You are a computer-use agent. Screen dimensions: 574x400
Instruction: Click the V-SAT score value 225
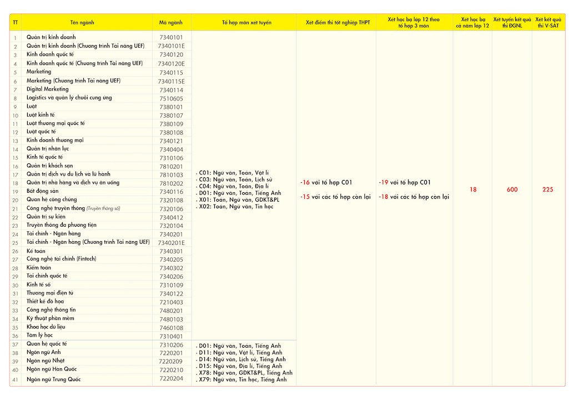pyautogui.click(x=548, y=190)
